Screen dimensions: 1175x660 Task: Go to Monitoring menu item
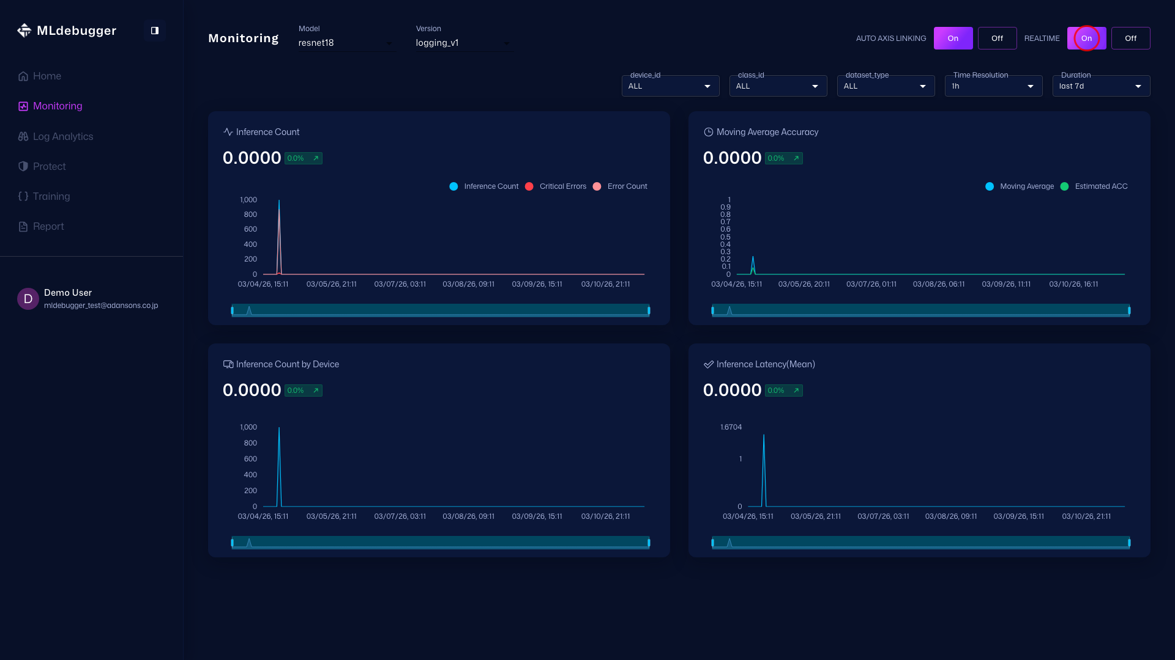[58, 106]
